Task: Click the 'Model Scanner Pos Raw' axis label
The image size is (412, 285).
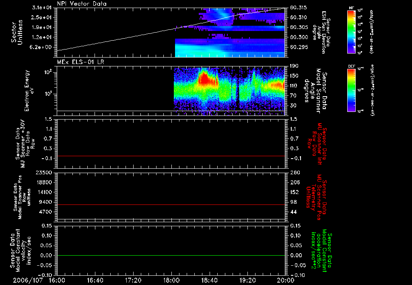Action: point(22,197)
